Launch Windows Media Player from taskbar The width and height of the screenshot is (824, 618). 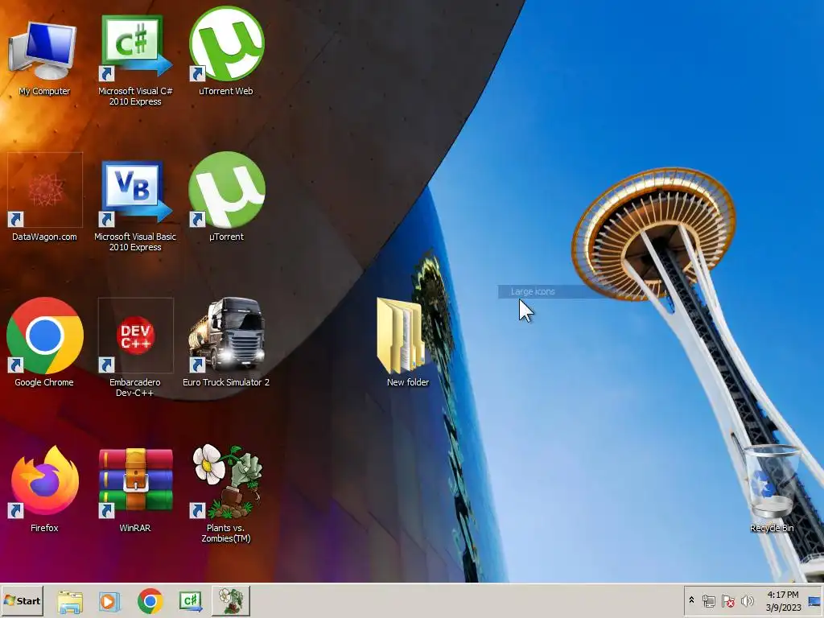pyautogui.click(x=109, y=601)
